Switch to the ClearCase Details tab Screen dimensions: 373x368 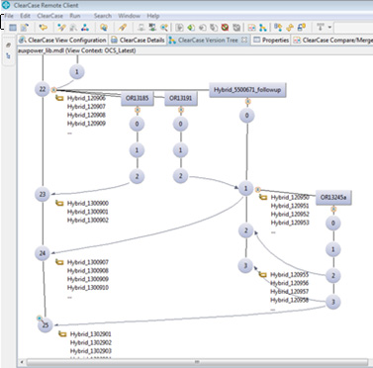(138, 40)
